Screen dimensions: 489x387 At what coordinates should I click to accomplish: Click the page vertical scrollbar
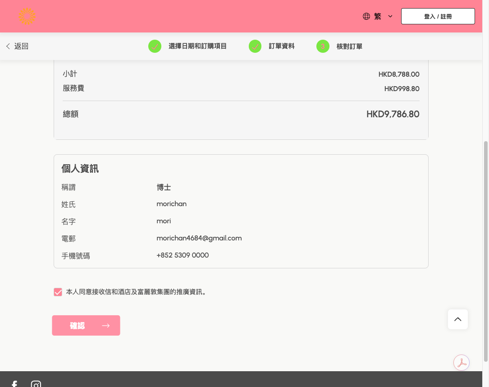click(x=485, y=251)
